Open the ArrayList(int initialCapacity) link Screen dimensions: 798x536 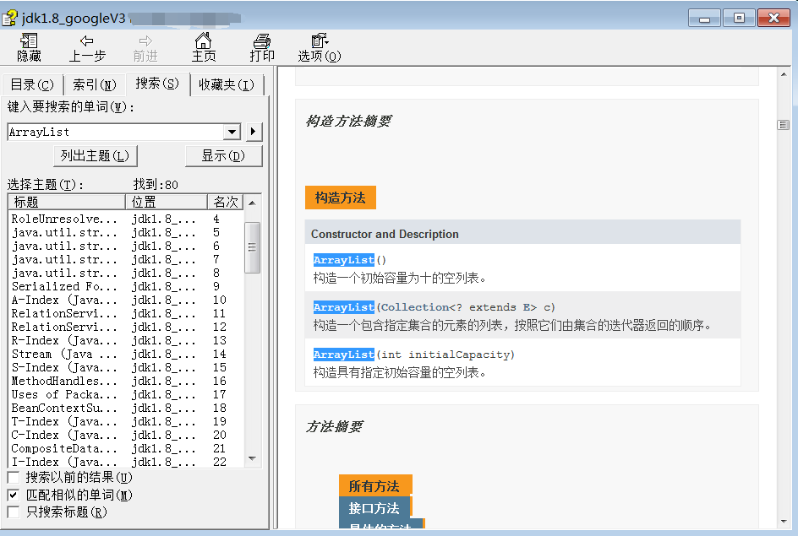coord(344,355)
